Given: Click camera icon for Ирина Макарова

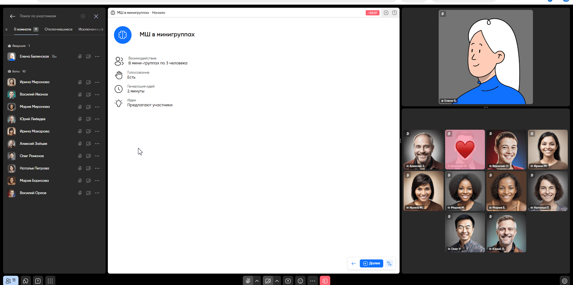Looking at the screenshot, I should pyautogui.click(x=88, y=131).
